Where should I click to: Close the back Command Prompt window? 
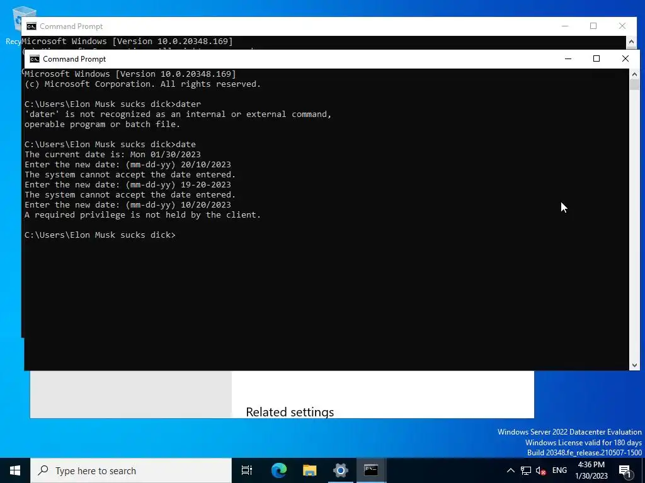(622, 26)
